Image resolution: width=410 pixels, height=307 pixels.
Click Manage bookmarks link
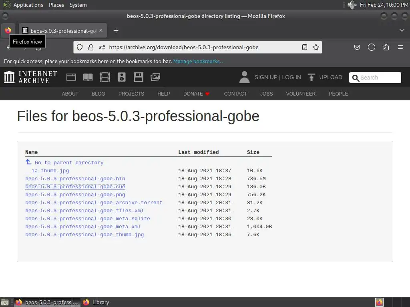(199, 61)
